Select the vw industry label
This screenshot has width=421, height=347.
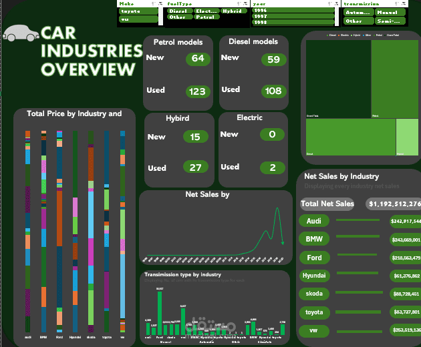[314, 330]
